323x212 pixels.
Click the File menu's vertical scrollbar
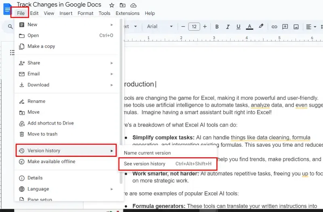pos(121,101)
